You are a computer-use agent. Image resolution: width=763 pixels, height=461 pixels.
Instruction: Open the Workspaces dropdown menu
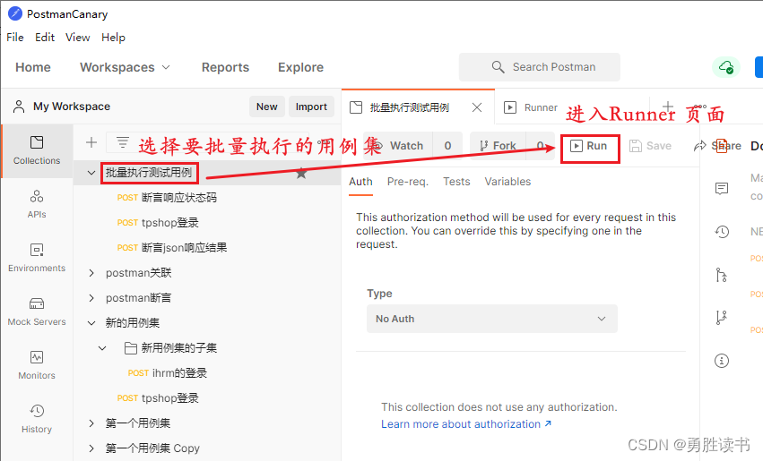125,67
